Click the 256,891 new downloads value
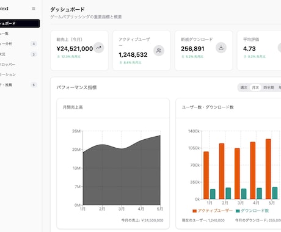 [x=192, y=49]
